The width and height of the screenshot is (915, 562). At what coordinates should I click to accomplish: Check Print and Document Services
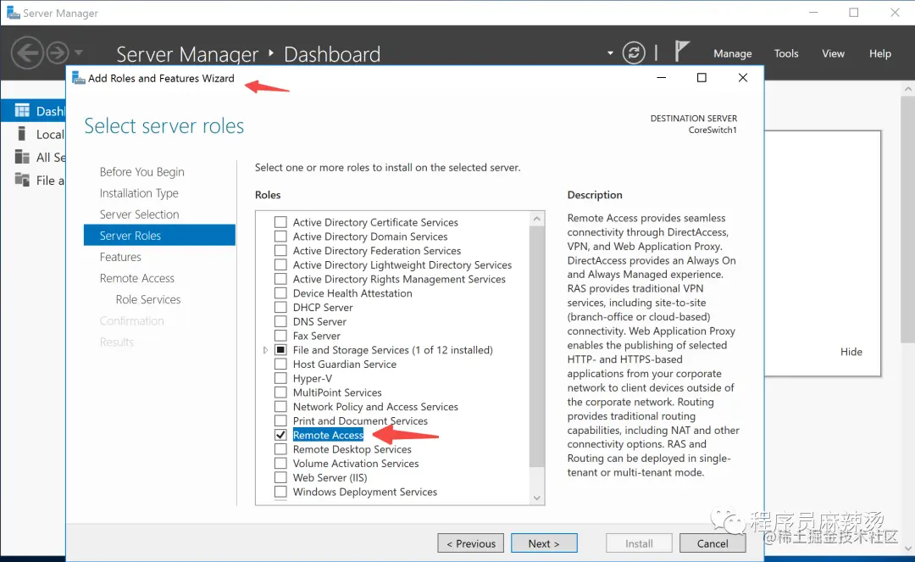(x=280, y=420)
